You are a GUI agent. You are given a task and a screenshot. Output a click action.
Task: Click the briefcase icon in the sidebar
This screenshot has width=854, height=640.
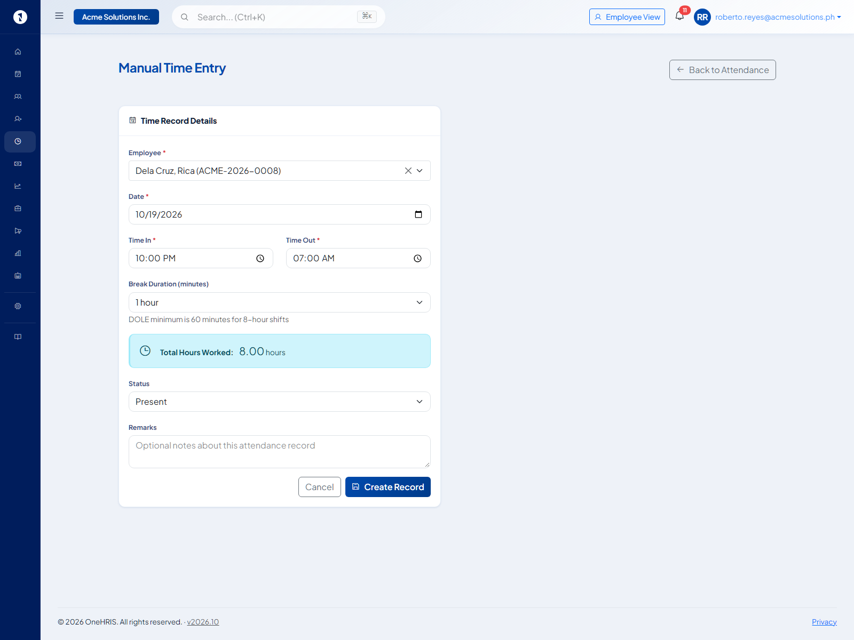coord(18,209)
